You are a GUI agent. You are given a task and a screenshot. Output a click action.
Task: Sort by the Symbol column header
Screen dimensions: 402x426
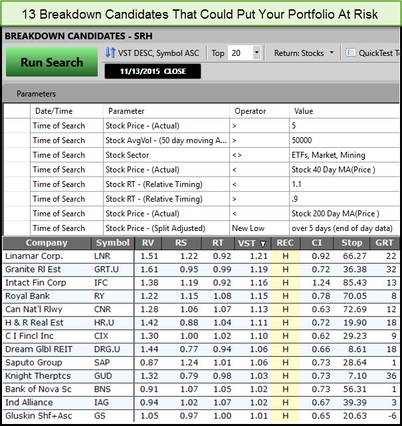pos(113,243)
